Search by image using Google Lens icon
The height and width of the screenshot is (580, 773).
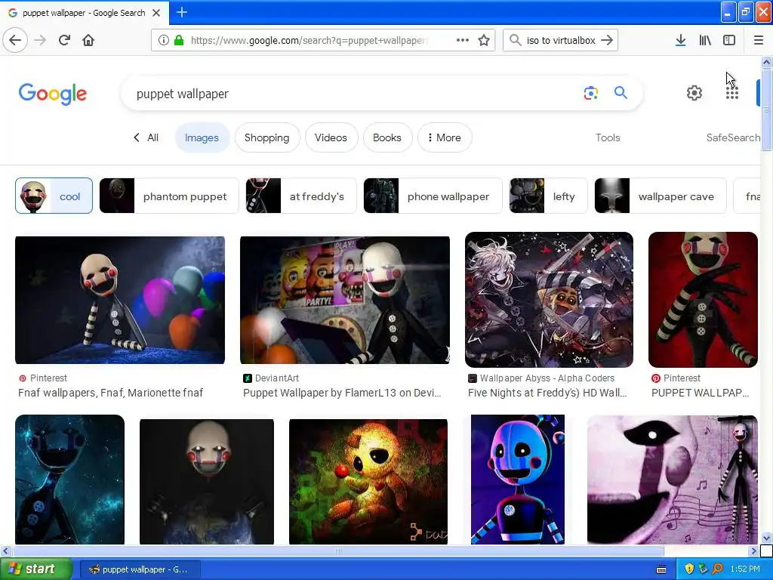[590, 93]
